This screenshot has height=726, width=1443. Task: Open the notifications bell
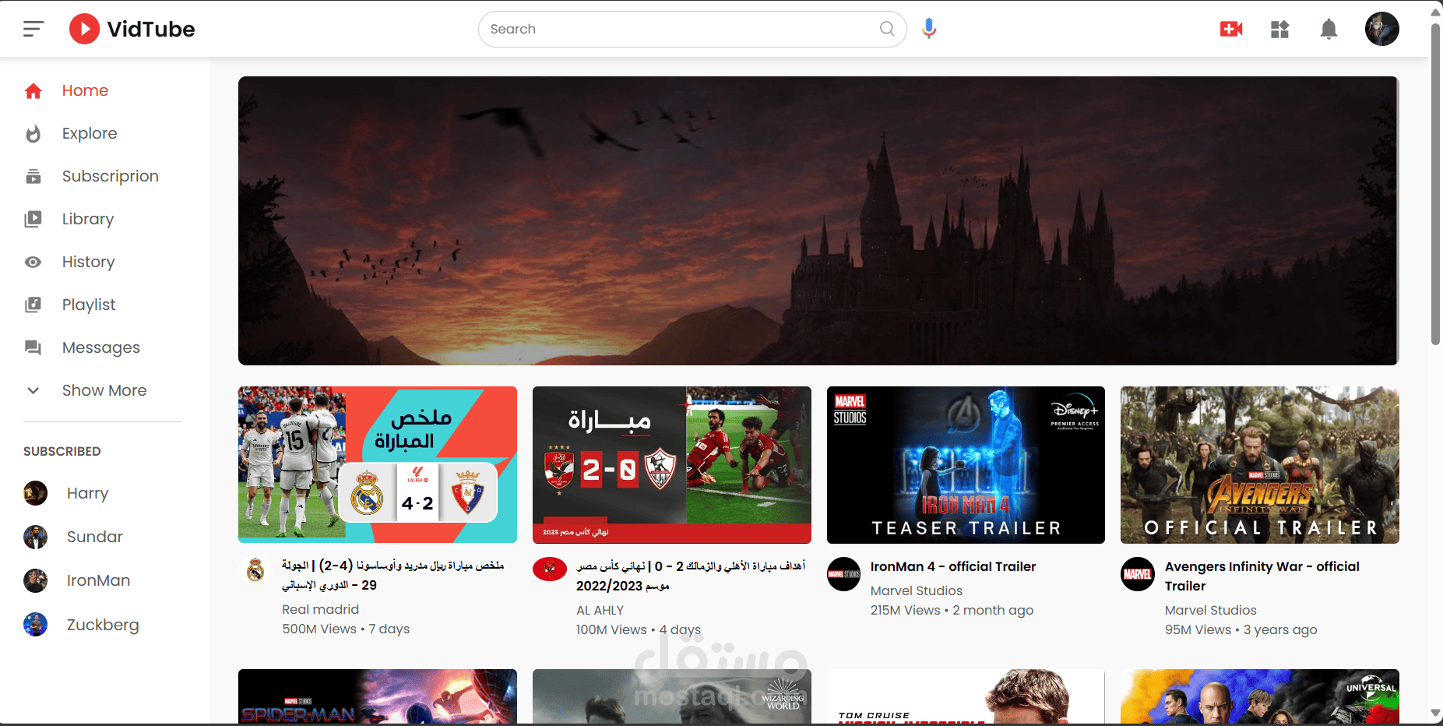pyautogui.click(x=1329, y=30)
